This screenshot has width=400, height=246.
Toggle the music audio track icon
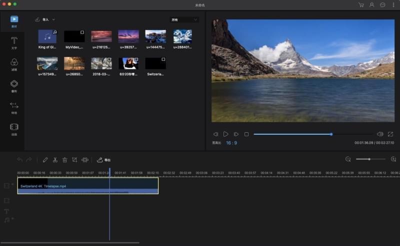pyautogui.click(x=7, y=220)
